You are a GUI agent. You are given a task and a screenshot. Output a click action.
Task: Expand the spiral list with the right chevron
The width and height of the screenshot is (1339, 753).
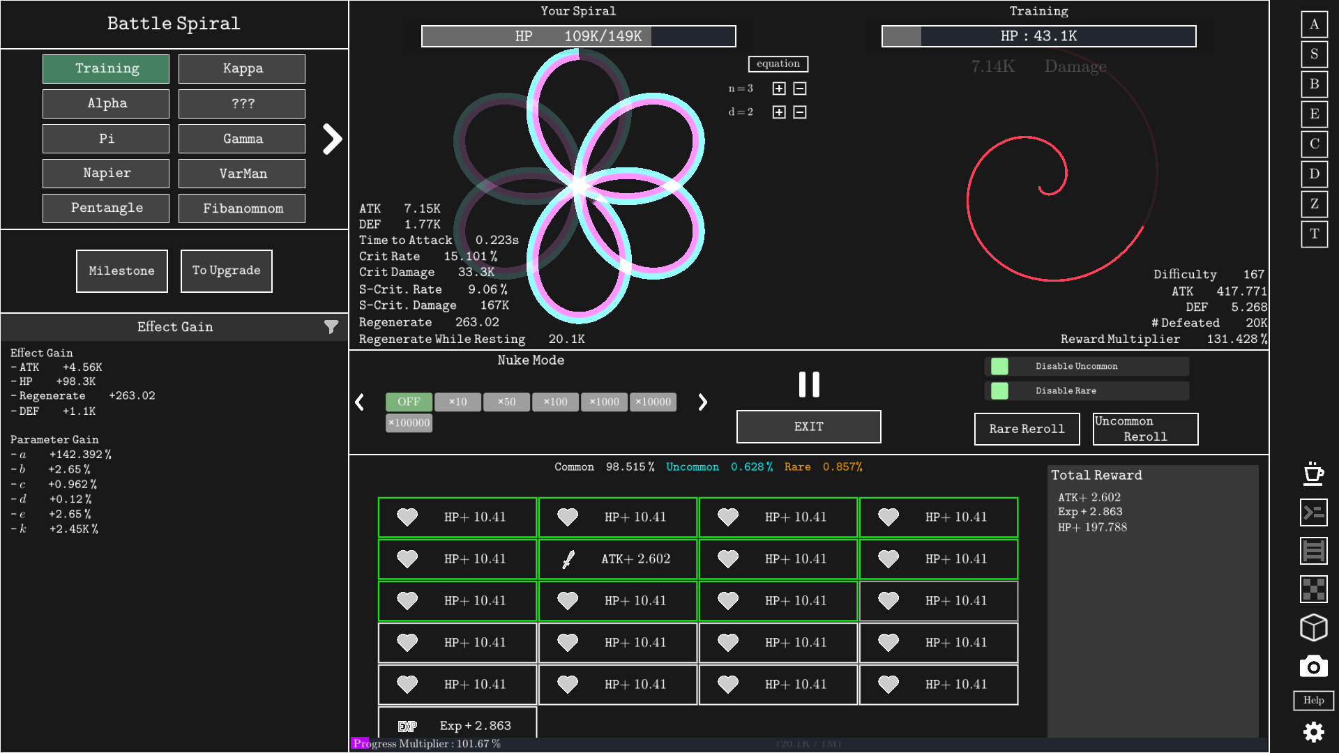pyautogui.click(x=333, y=139)
